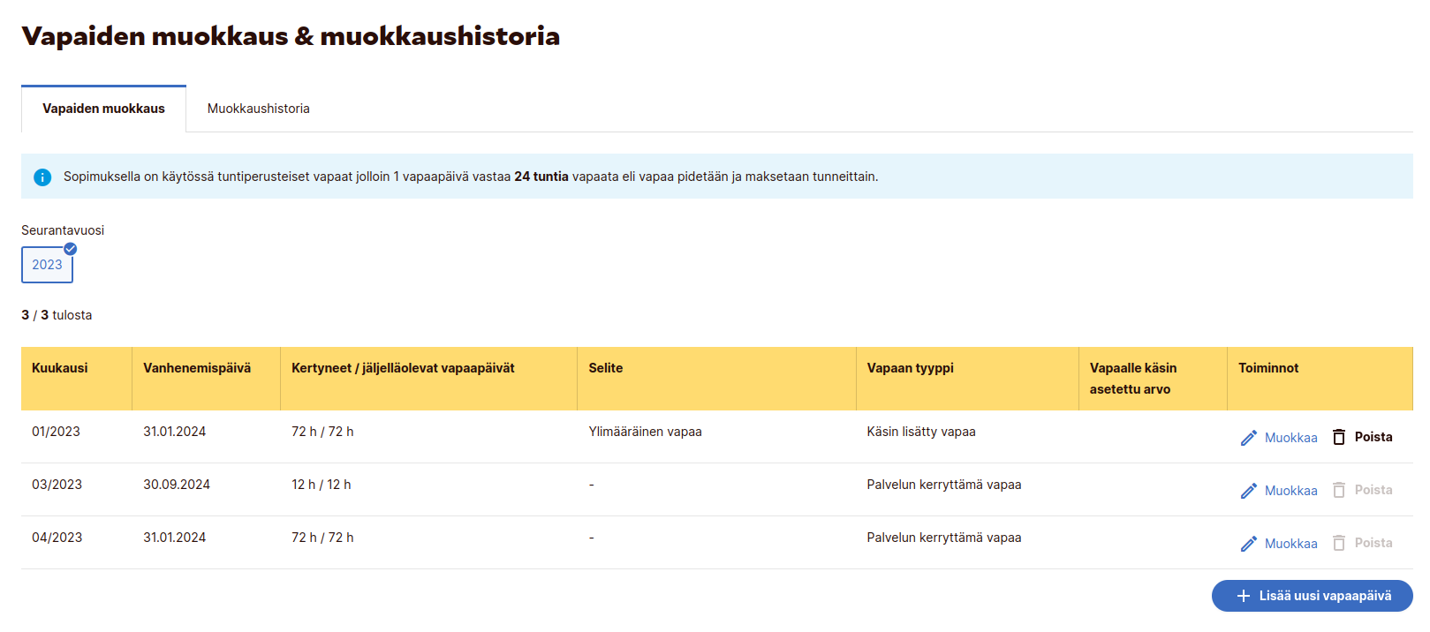Click the Selite column header
The height and width of the screenshot is (632, 1430).
[x=606, y=368]
